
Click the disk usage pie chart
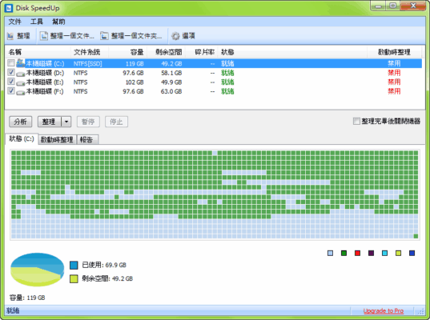tap(37, 270)
